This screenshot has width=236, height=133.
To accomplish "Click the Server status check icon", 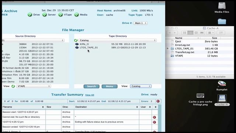I will (x=45, y=15).
